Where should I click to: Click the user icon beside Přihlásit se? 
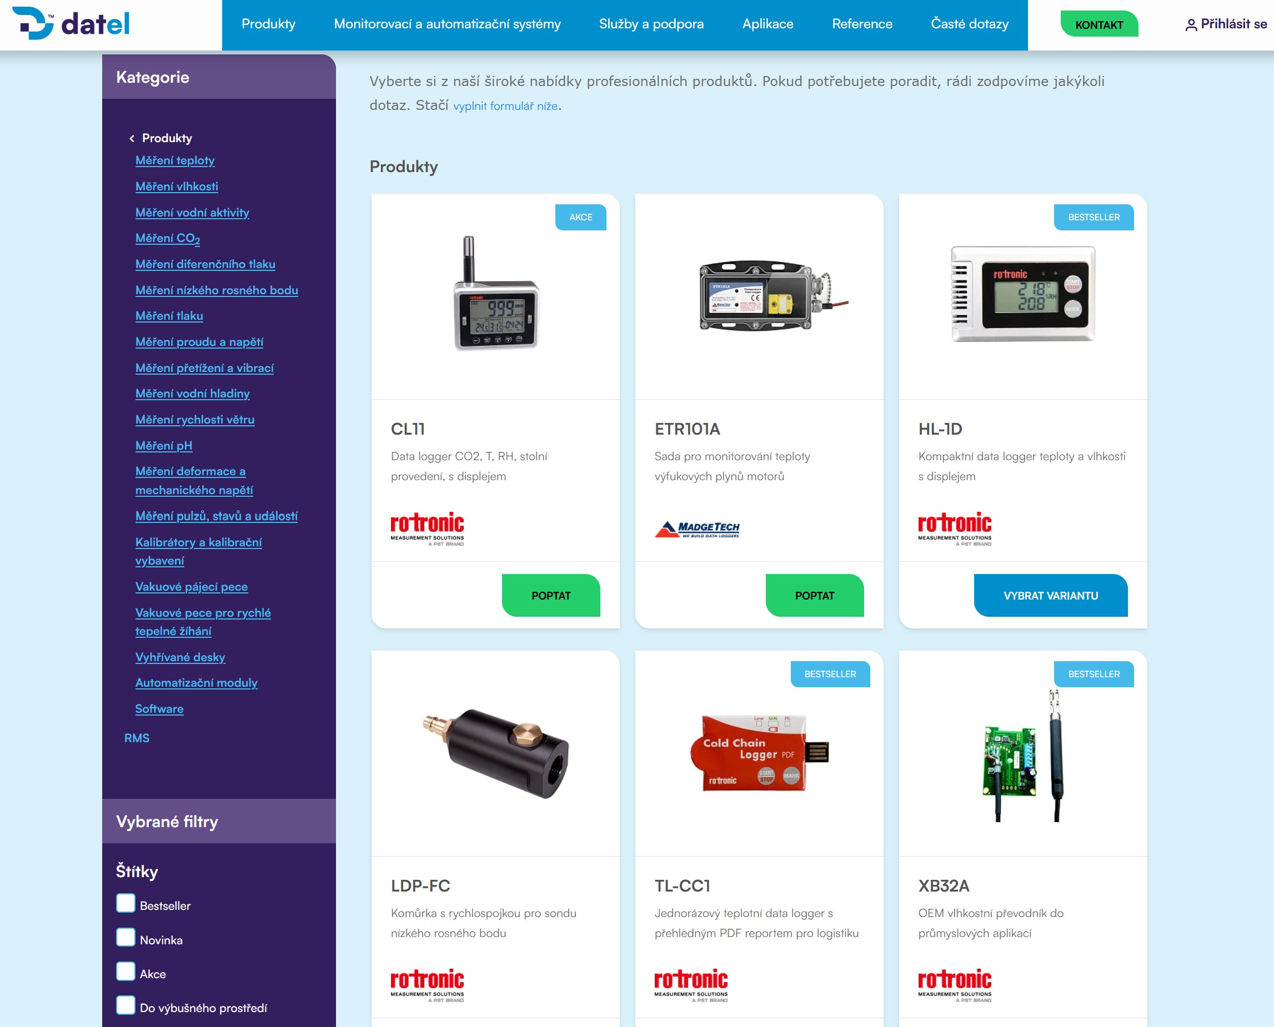pos(1191,25)
